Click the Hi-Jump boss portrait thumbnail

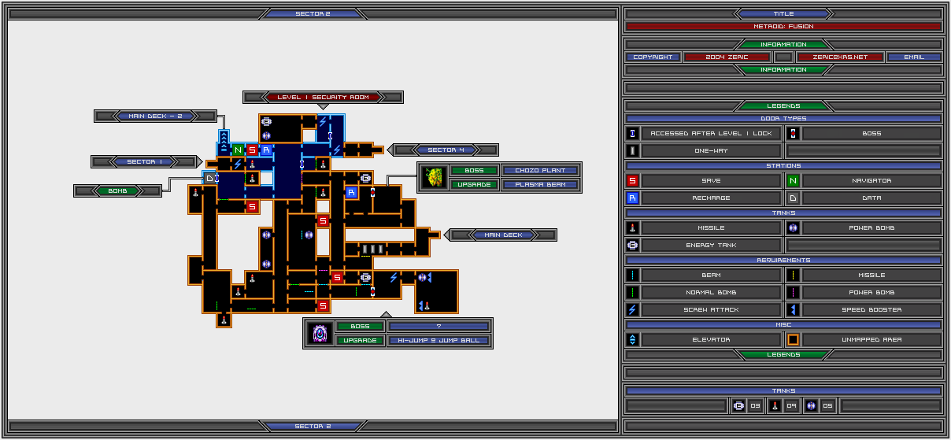pos(320,333)
